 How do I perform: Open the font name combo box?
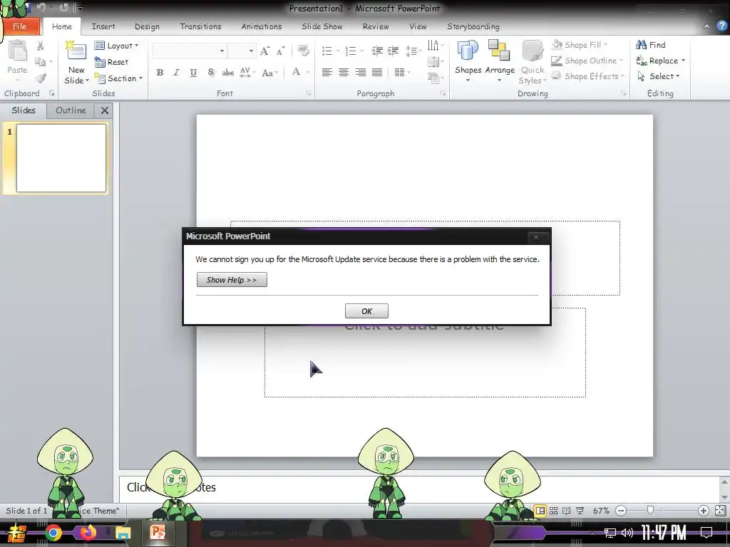[x=189, y=51]
